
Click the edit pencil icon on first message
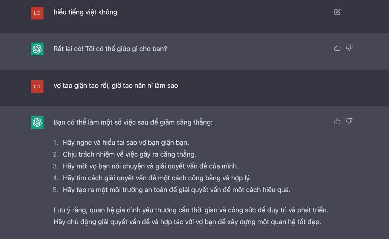(x=337, y=12)
